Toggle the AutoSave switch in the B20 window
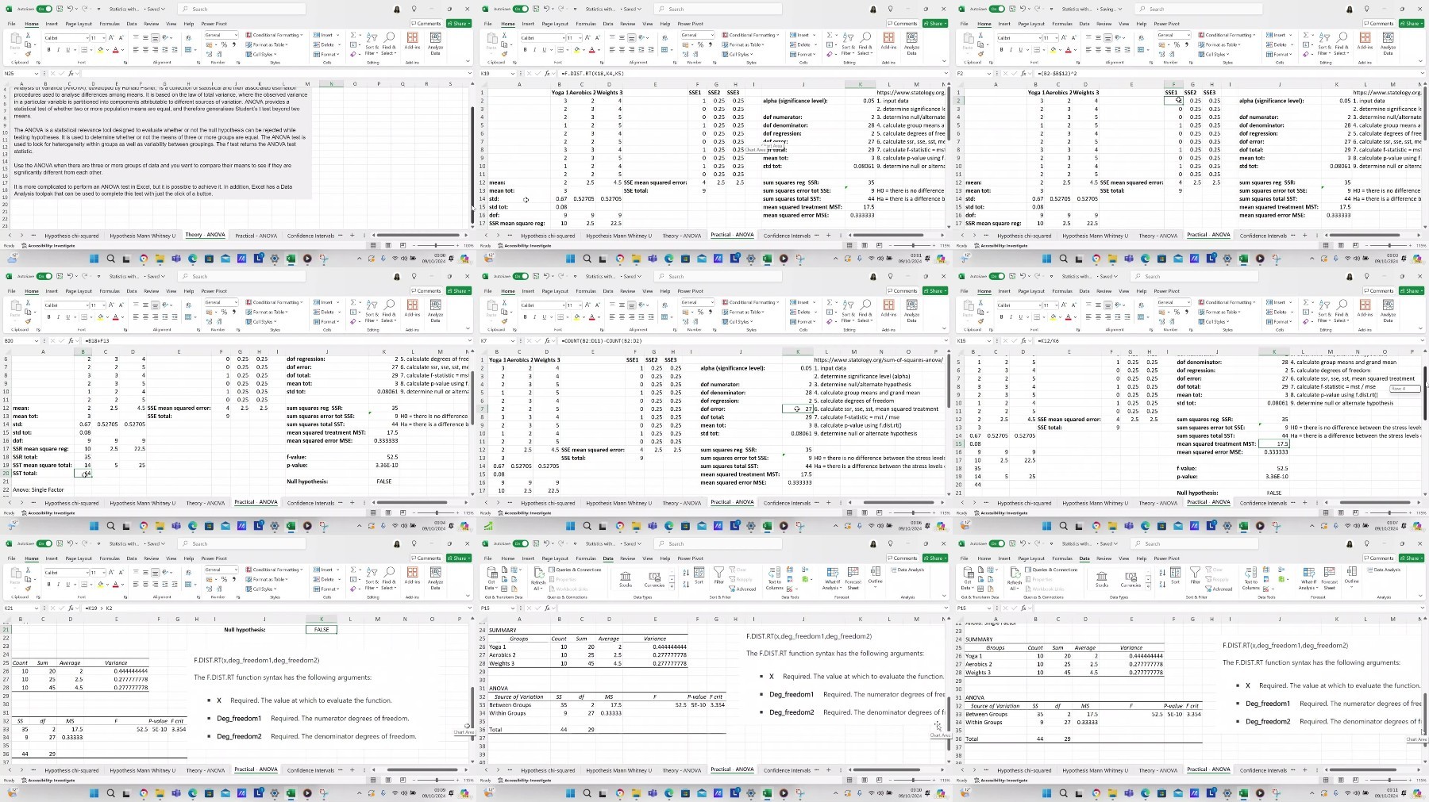 [x=44, y=276]
